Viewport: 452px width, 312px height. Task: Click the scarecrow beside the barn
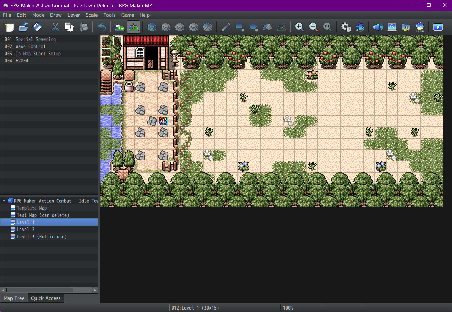tap(175, 58)
